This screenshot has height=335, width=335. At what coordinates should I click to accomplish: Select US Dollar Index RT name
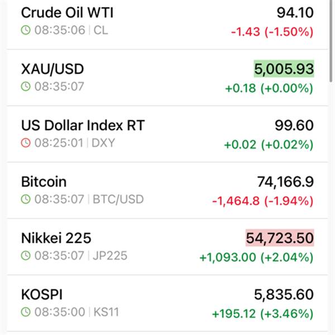[x=83, y=125]
